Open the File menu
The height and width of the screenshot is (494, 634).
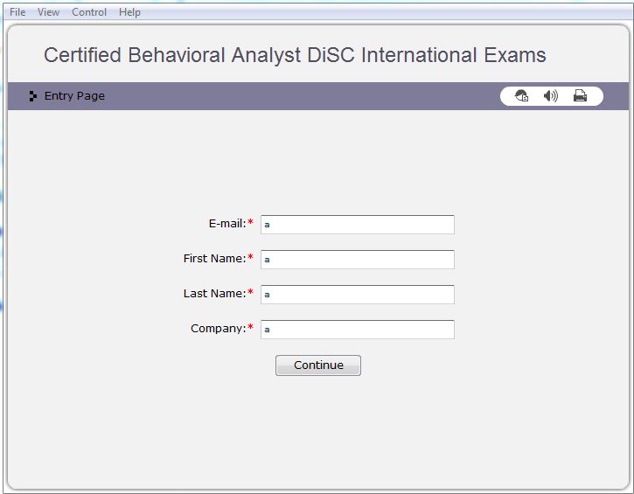[17, 12]
